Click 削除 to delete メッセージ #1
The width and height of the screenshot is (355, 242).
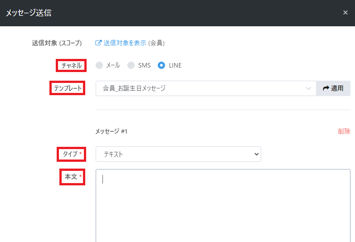tap(344, 131)
